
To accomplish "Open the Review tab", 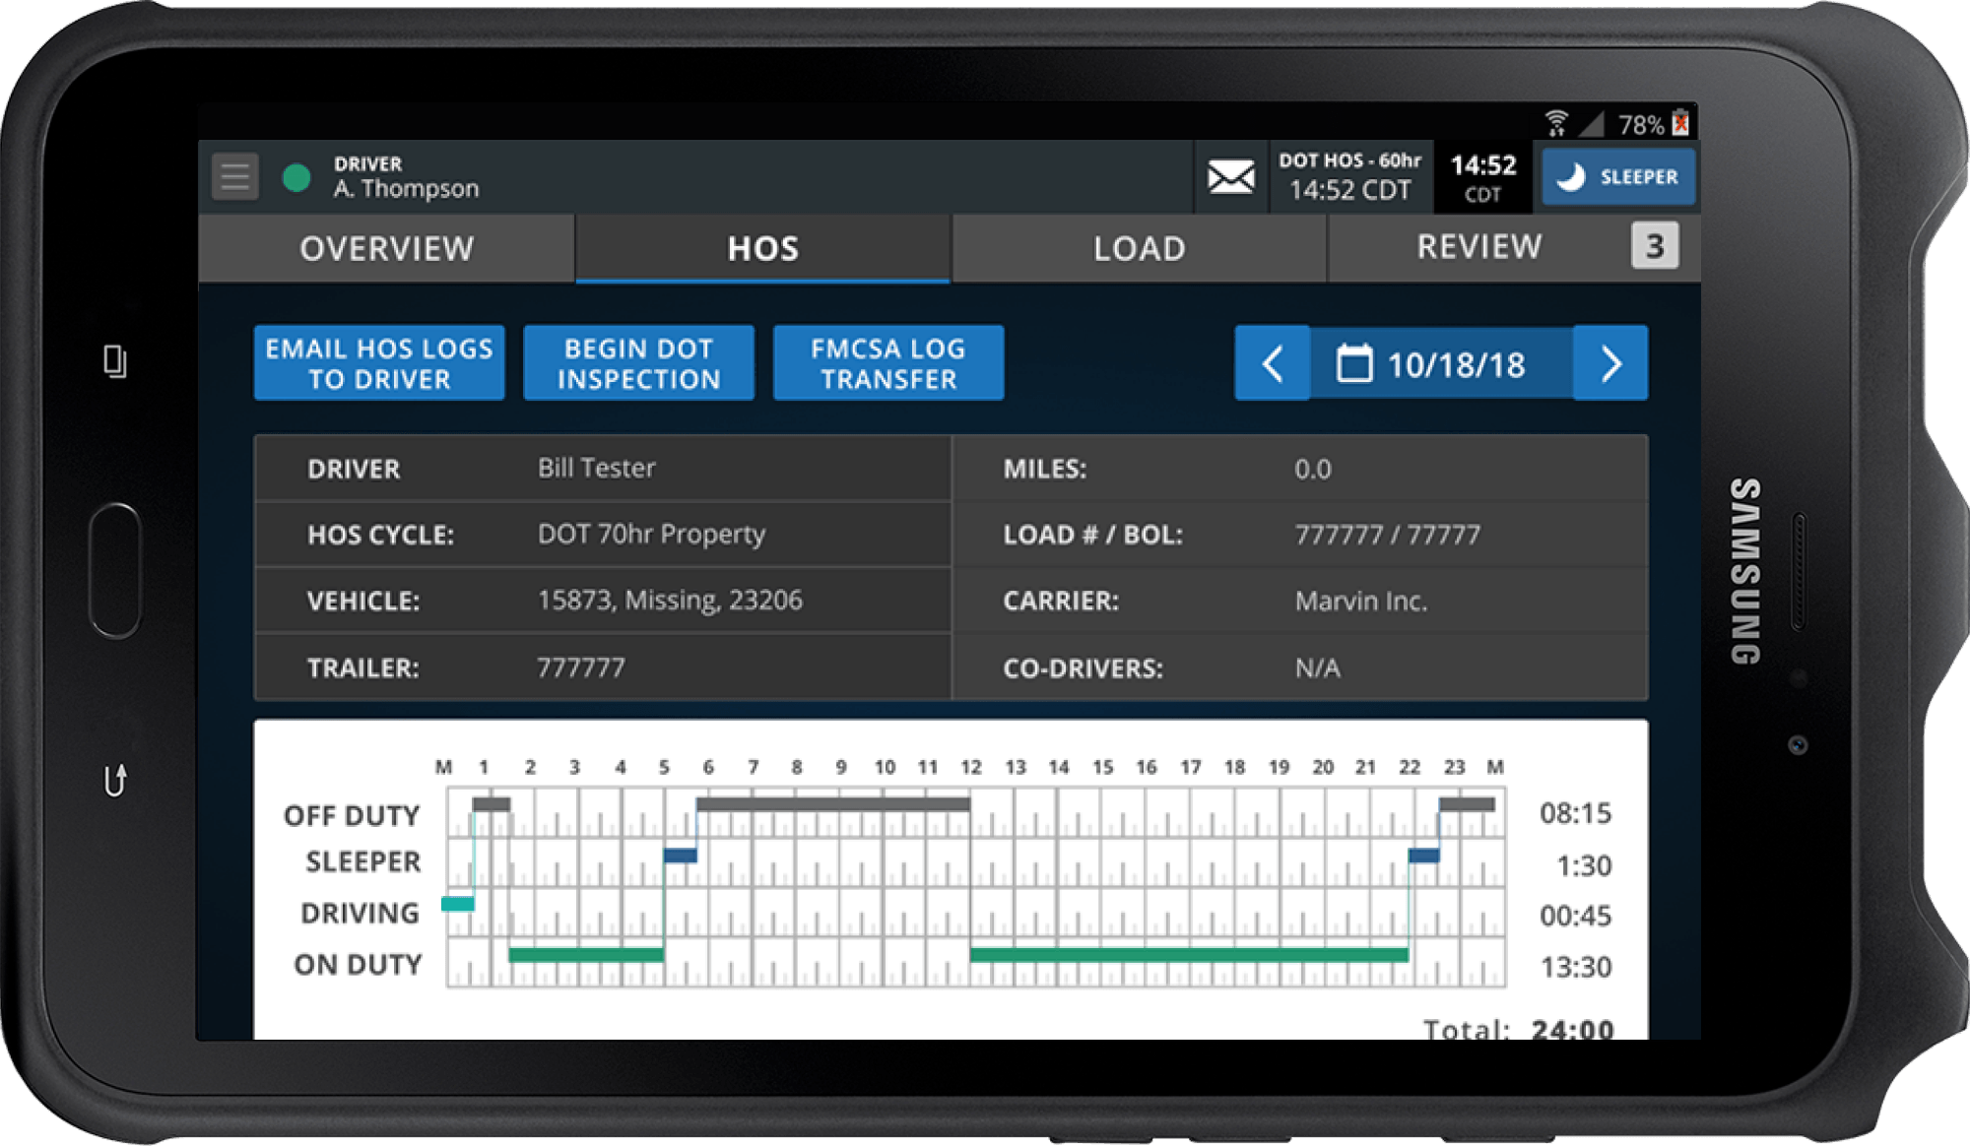I will 1478,247.
